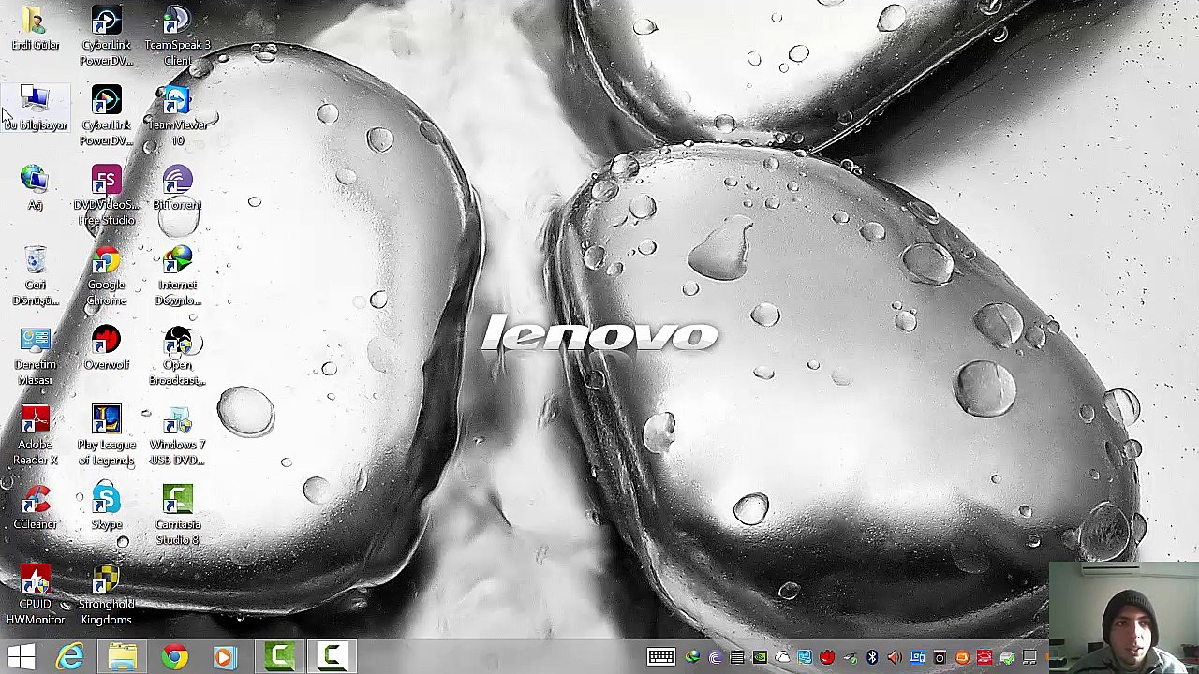This screenshot has height=674, width=1199.
Task: Open the Open Broadcaster desktop shortcut
Action: (x=177, y=356)
